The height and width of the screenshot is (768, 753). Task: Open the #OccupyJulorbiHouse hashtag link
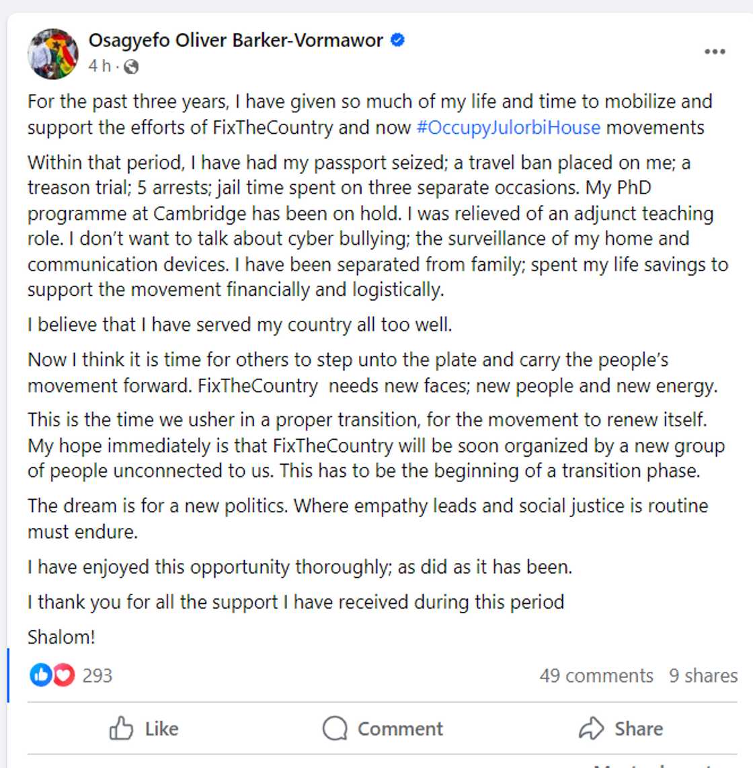pyautogui.click(x=508, y=128)
